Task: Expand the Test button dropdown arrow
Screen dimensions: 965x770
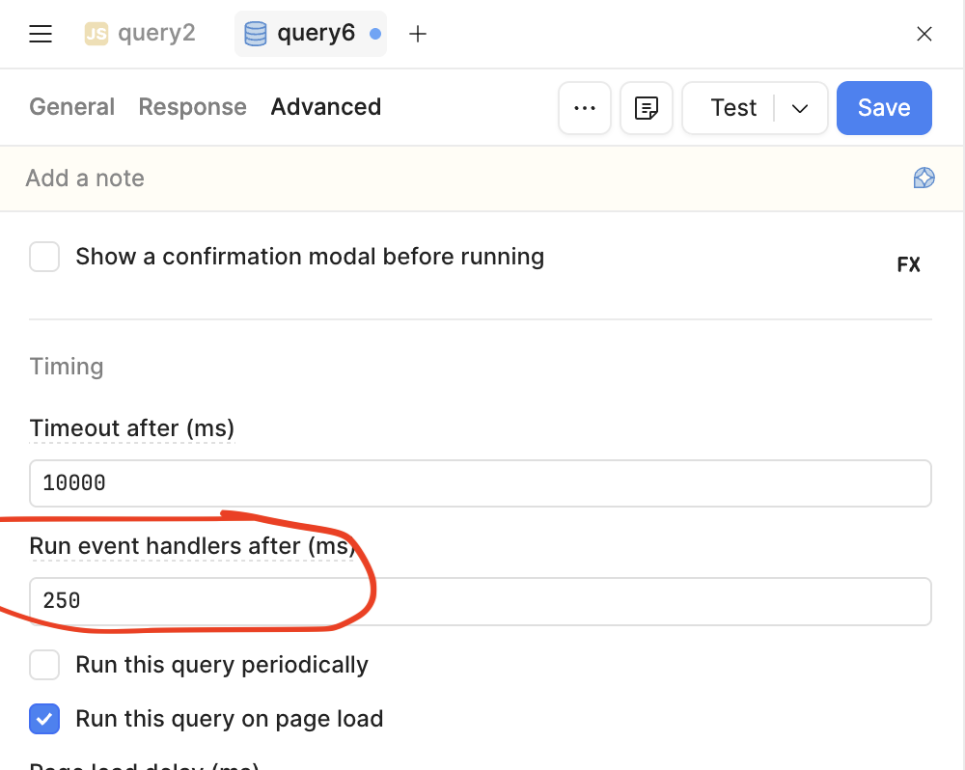Action: (x=800, y=108)
